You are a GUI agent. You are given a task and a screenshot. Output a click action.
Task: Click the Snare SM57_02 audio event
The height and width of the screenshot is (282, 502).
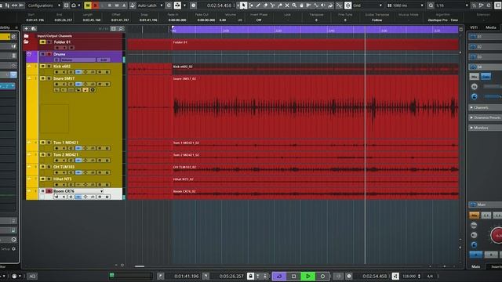coord(315,107)
